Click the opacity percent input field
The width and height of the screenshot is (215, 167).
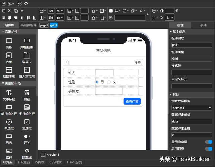pos(169,11)
